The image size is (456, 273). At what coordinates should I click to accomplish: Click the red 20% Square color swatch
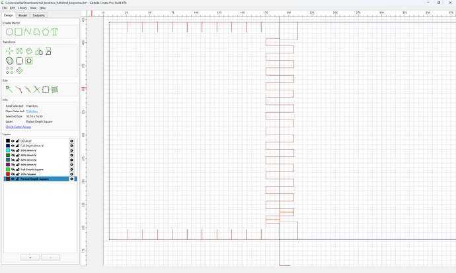(8, 174)
